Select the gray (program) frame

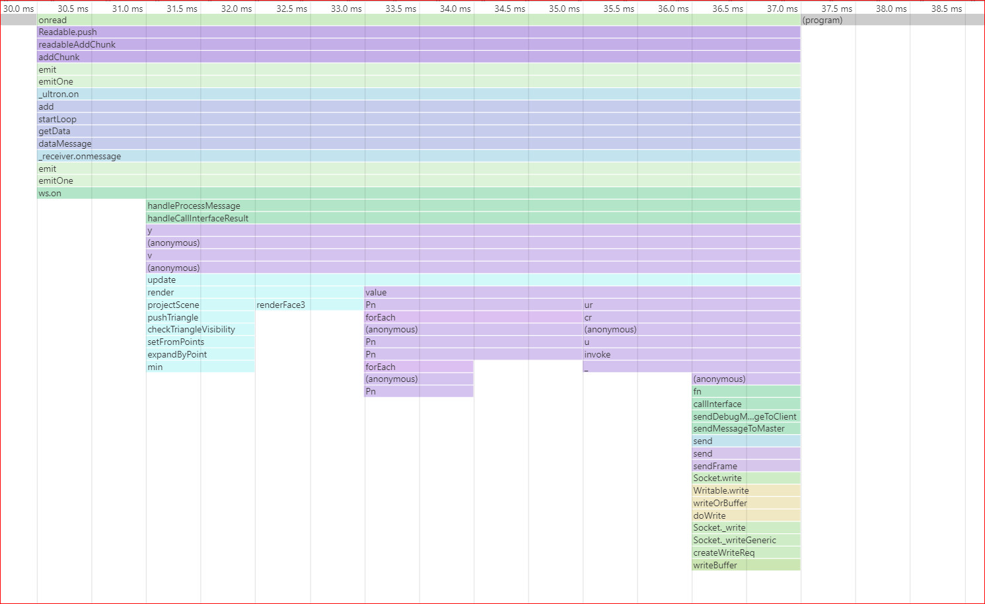coord(893,20)
